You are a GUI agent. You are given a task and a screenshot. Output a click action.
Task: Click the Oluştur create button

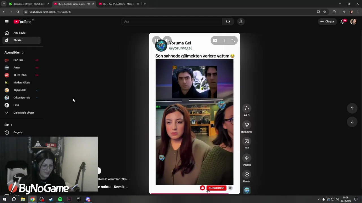327,21
